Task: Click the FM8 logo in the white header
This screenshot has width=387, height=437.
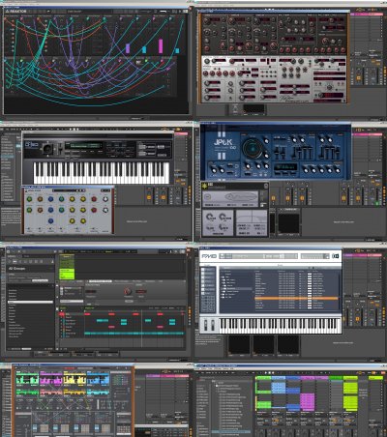Action: click(209, 256)
